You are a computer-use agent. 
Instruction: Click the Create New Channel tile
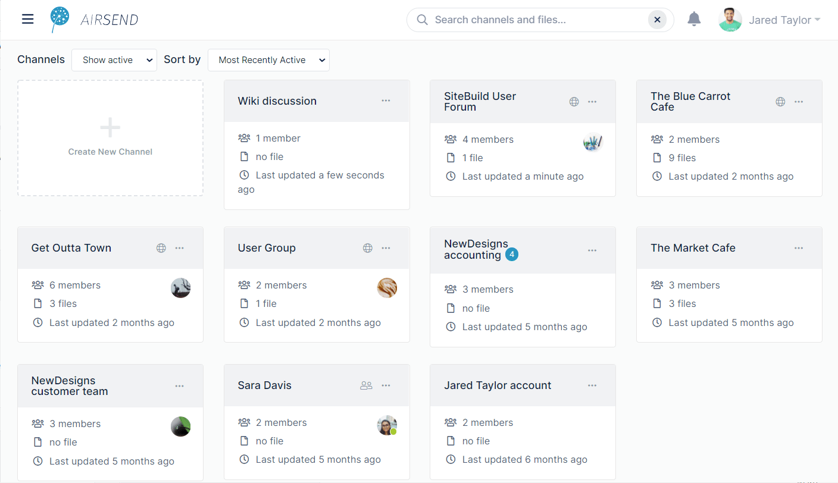click(x=110, y=138)
